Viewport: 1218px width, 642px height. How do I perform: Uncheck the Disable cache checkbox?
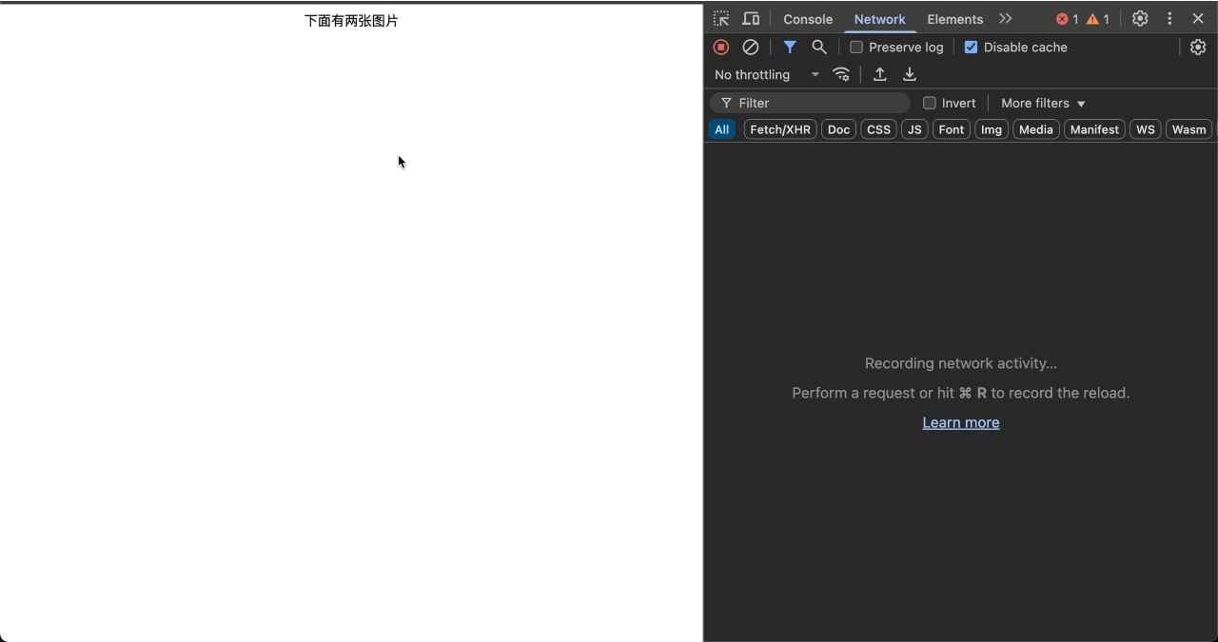[971, 47]
